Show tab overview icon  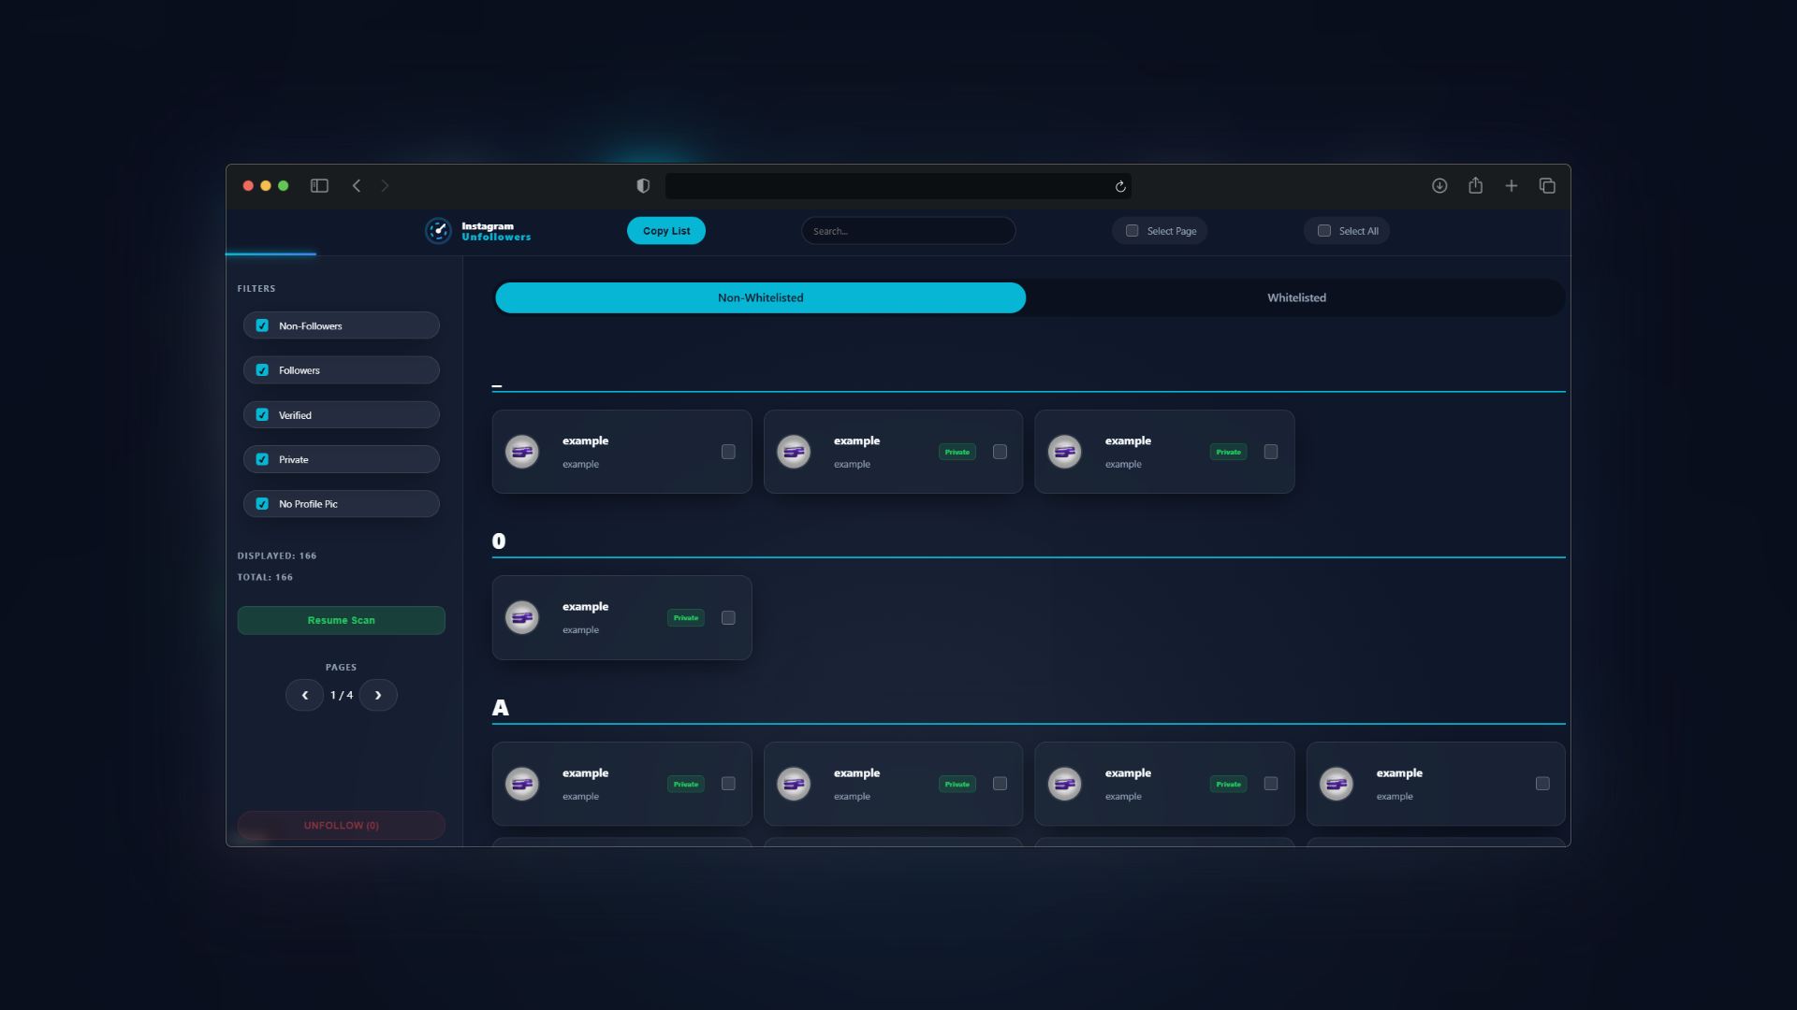click(x=1547, y=186)
